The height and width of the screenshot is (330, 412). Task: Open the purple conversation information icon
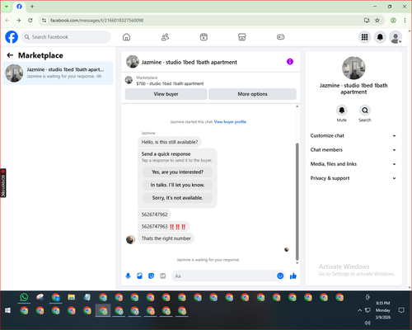pos(290,62)
